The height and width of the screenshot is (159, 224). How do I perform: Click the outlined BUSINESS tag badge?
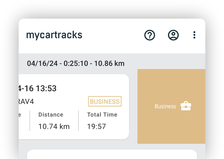click(x=105, y=101)
